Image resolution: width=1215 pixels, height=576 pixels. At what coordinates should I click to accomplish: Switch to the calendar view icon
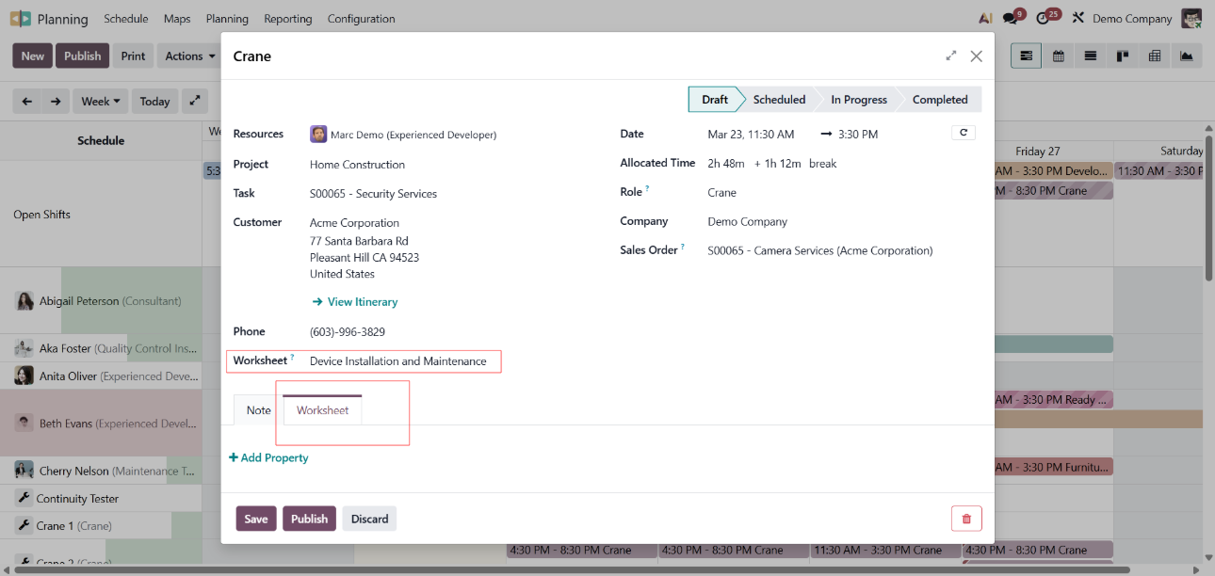click(x=1059, y=56)
